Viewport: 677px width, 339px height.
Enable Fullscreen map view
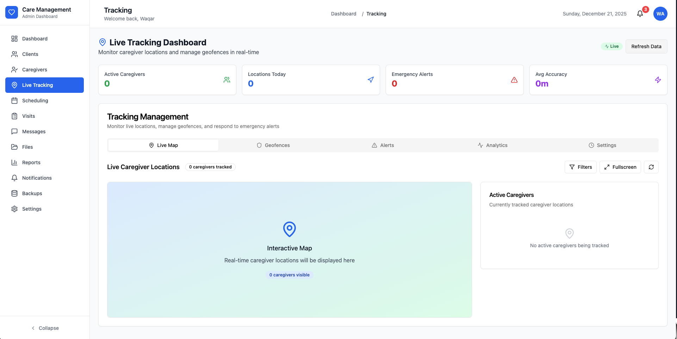click(620, 167)
